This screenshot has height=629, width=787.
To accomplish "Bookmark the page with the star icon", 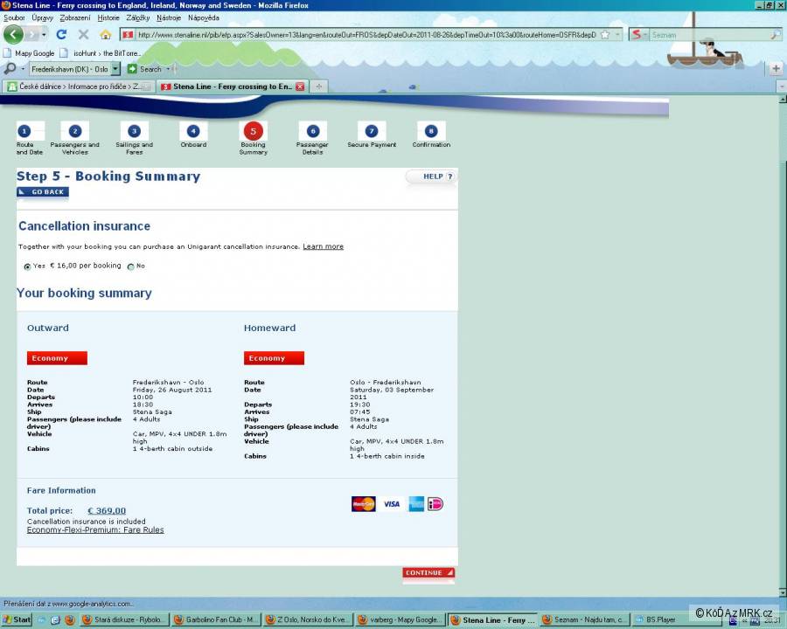I will pyautogui.click(x=605, y=35).
